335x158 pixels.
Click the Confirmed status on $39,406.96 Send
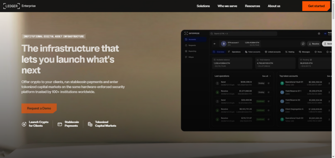click(261, 101)
